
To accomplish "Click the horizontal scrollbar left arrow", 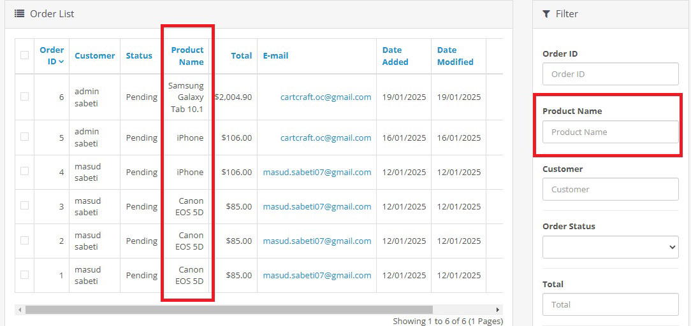I will tap(20, 309).
